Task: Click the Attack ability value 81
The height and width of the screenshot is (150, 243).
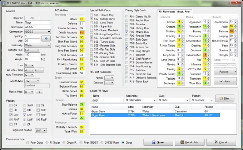Action: pos(82,19)
